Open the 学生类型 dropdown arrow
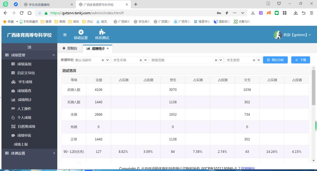This screenshot has width=317, height=171. [x=259, y=60]
